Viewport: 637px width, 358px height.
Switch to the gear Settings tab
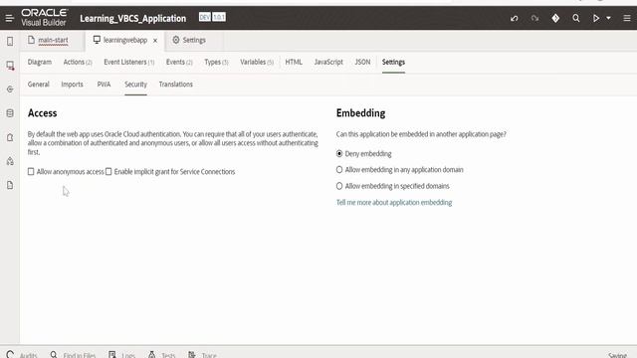(189, 40)
